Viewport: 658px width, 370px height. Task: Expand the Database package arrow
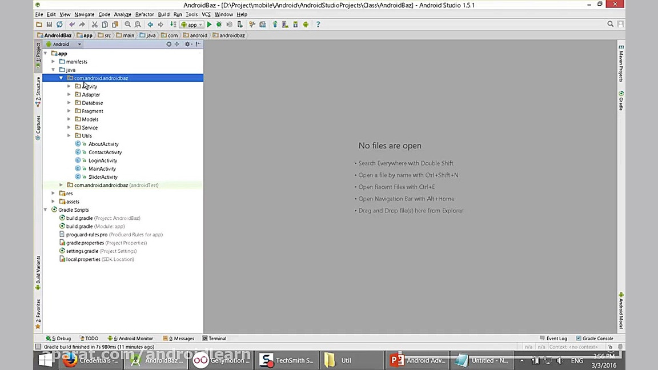69,103
